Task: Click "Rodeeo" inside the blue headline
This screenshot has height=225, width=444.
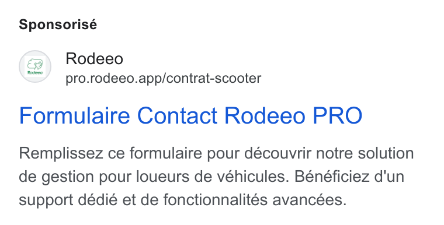Action: 265,115
